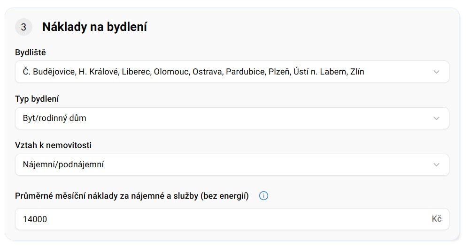Expand the Bydliště dropdown chevron
The height and width of the screenshot is (246, 471).
coord(436,72)
